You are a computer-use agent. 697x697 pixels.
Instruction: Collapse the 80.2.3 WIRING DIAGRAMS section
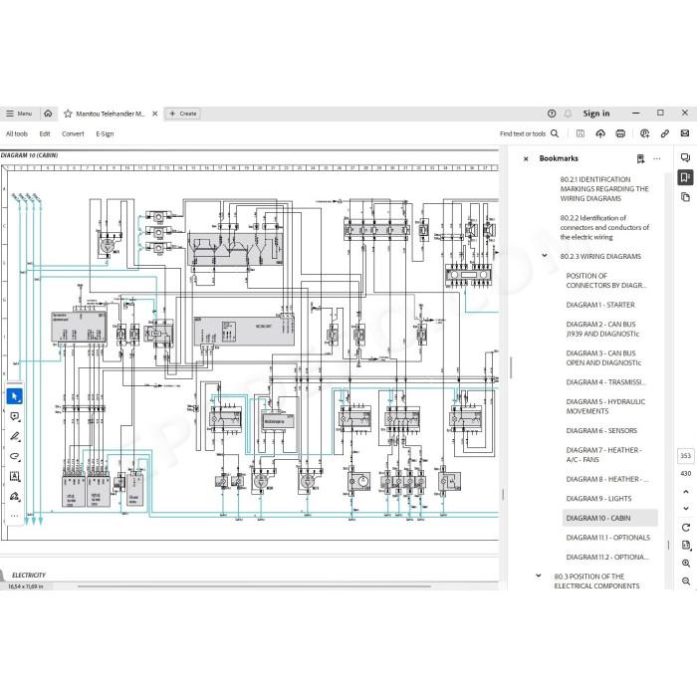(x=545, y=256)
